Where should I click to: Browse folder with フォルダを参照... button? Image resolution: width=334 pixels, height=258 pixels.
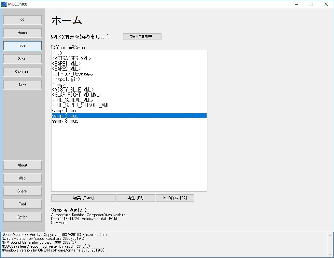pyautogui.click(x=142, y=37)
